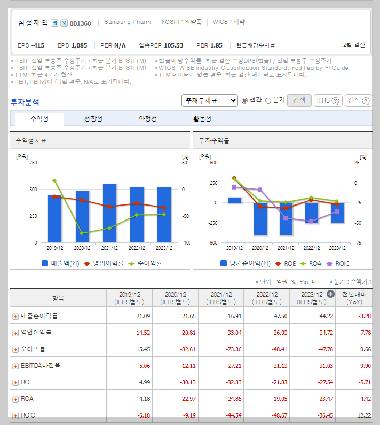Click the question mark on 산식 button
Viewport: 380px width, 425px height.
point(366,101)
